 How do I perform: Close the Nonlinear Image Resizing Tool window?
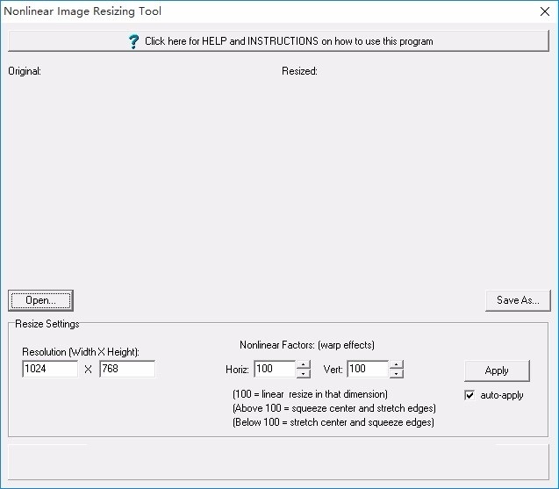543,11
